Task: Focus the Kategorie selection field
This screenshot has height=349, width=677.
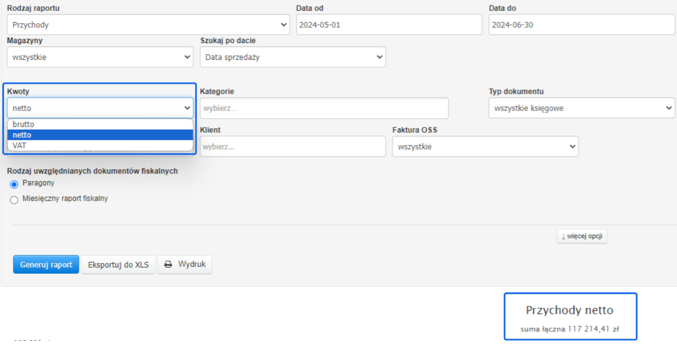Action: pyautogui.click(x=324, y=109)
